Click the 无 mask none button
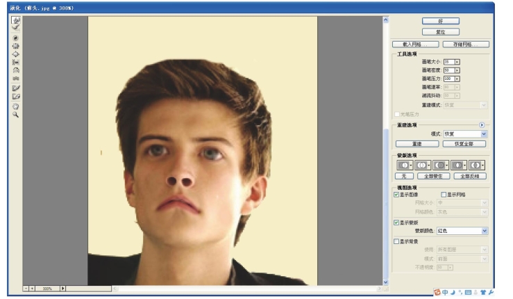The image size is (513, 299). point(404,177)
